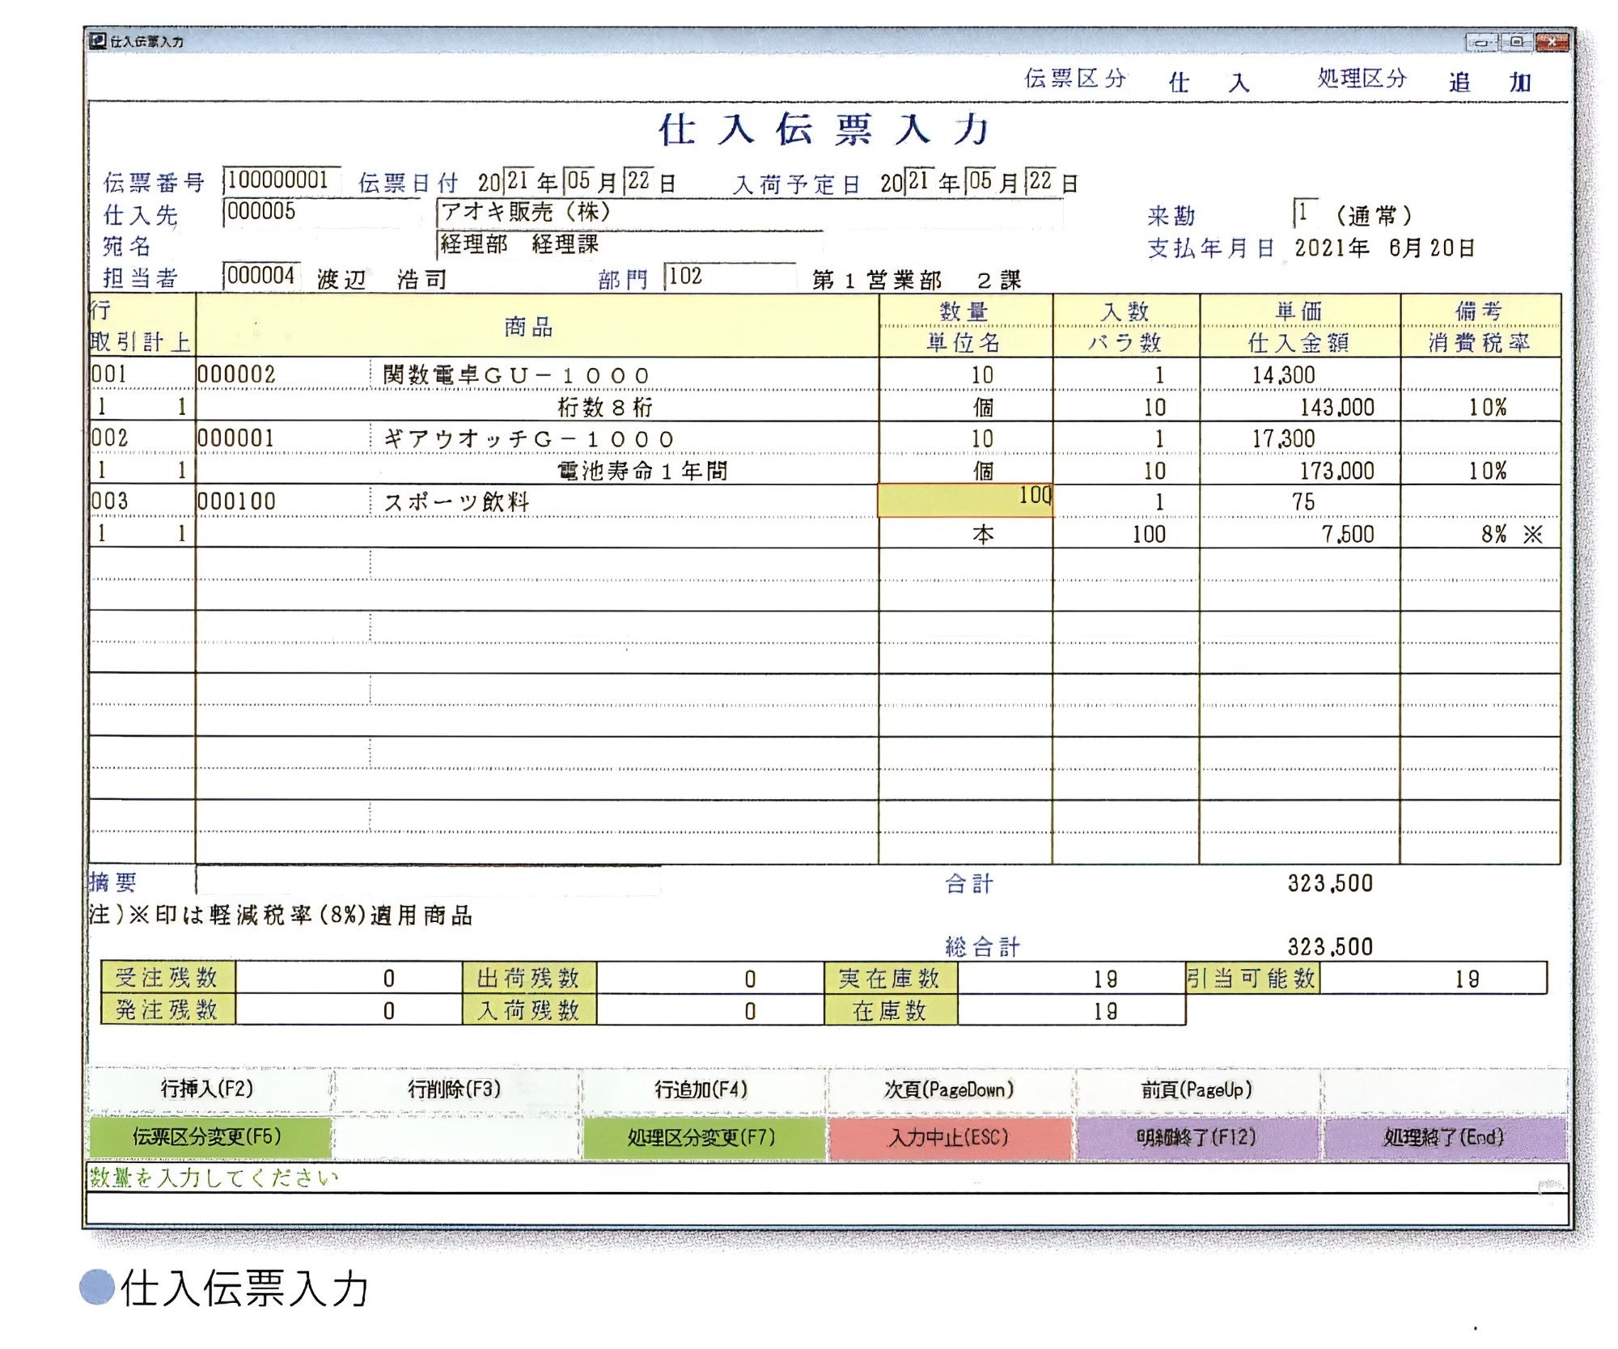Screen dimensions: 1618x1349
Task: Click the 仕入先 code field 000005
Action: pos(322,212)
